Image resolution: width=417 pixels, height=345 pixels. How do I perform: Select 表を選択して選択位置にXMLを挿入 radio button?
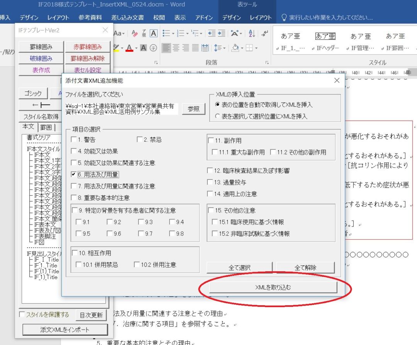[x=217, y=116]
